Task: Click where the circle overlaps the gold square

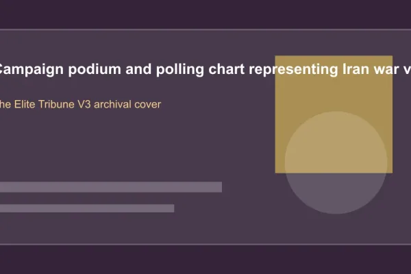Action: click(336, 143)
